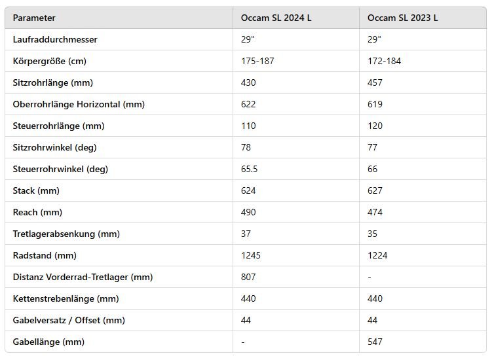
Task: Click the Parameter column header
Action: coord(34,18)
